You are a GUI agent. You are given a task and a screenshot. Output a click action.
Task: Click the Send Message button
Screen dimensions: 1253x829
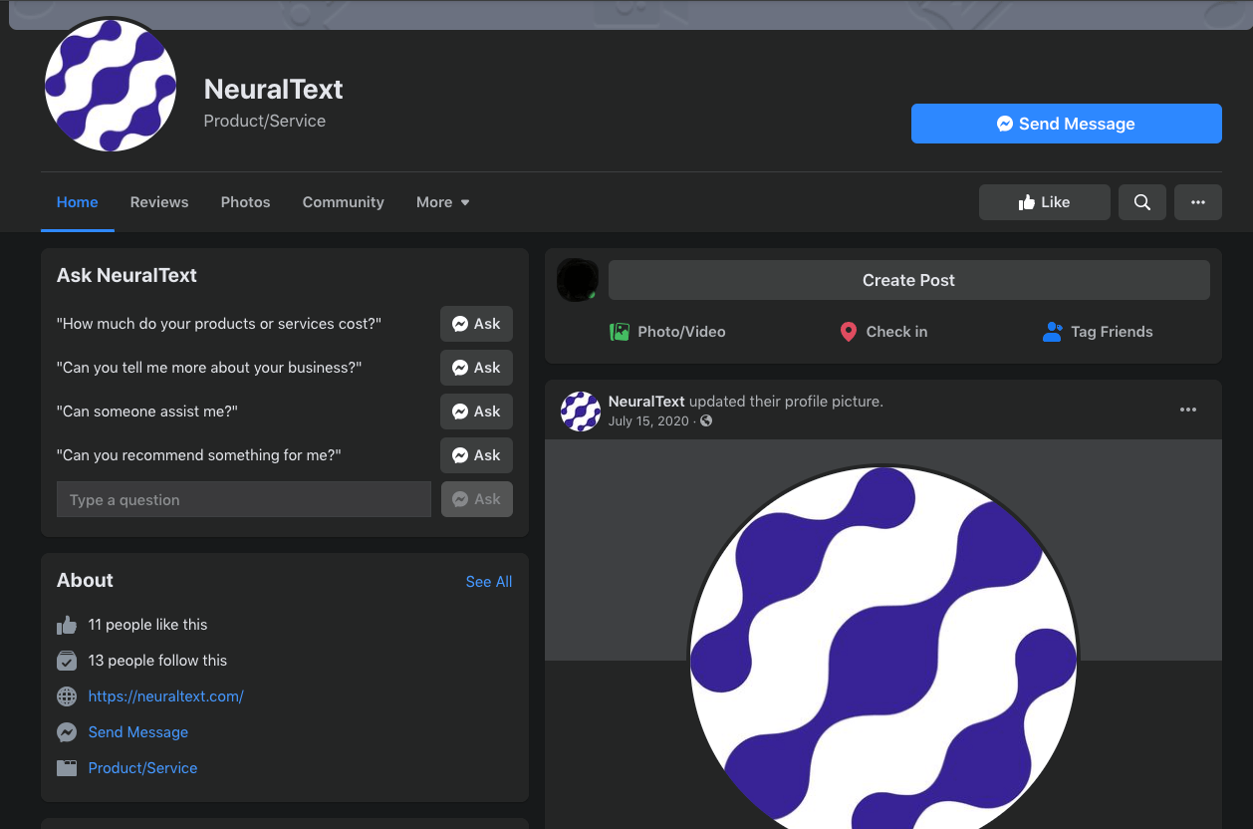coord(1066,124)
